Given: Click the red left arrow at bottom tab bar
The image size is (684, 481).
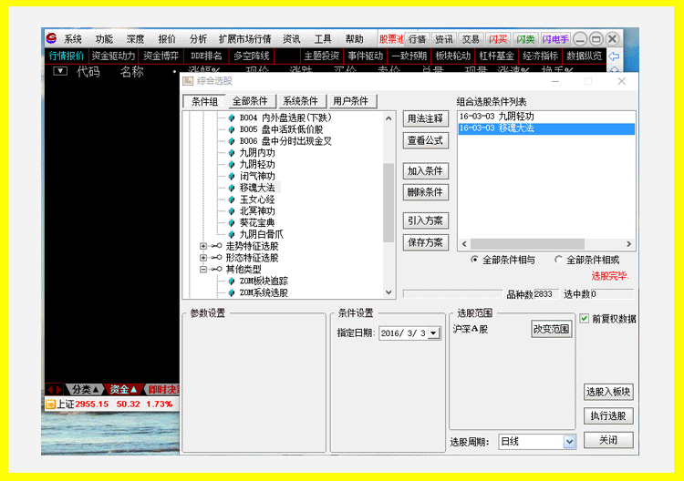Looking at the screenshot, I should point(50,390).
